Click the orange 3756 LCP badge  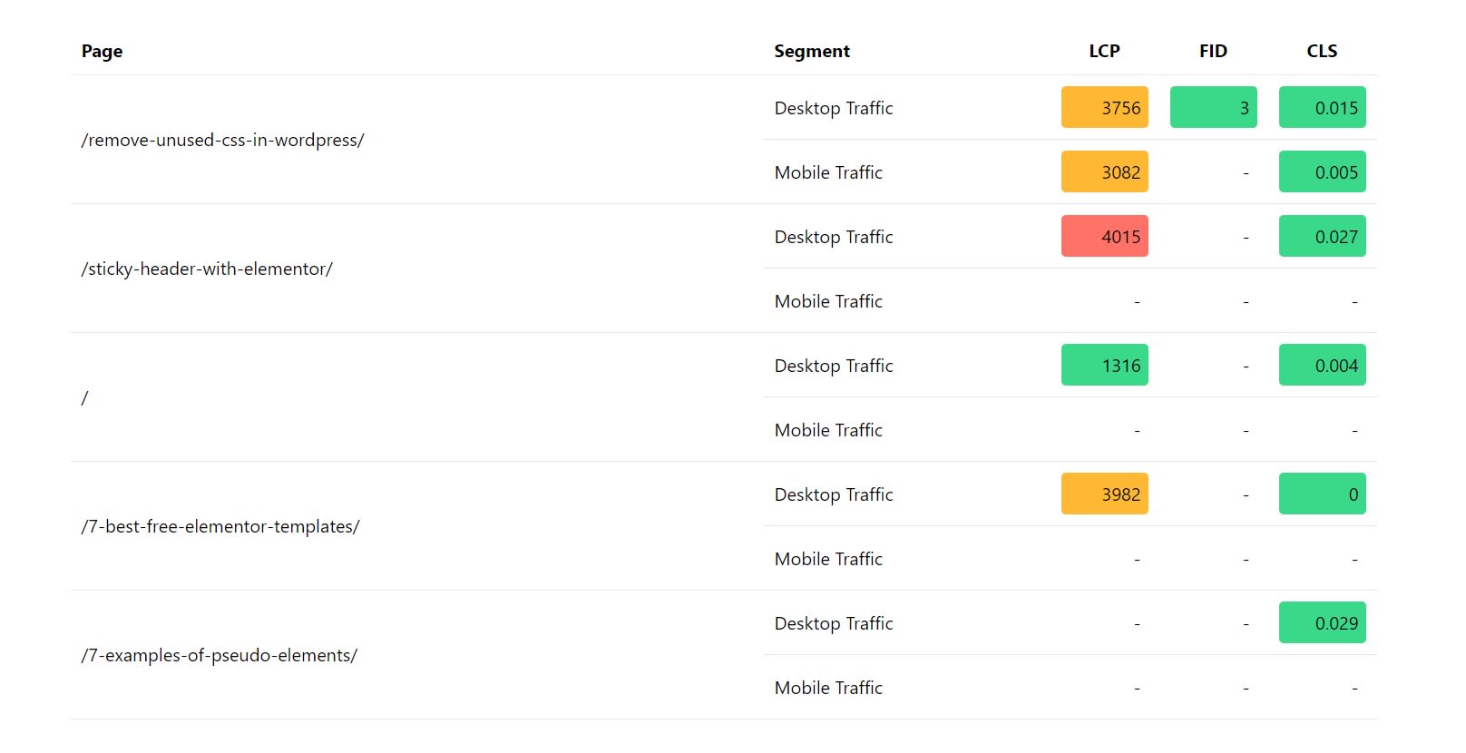[1105, 107]
